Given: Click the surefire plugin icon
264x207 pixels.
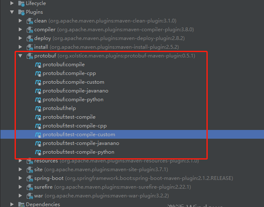Looking at the screenshot, I should (x=30, y=187).
